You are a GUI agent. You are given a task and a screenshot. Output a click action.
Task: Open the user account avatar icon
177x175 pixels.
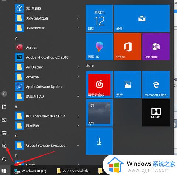click(4, 94)
